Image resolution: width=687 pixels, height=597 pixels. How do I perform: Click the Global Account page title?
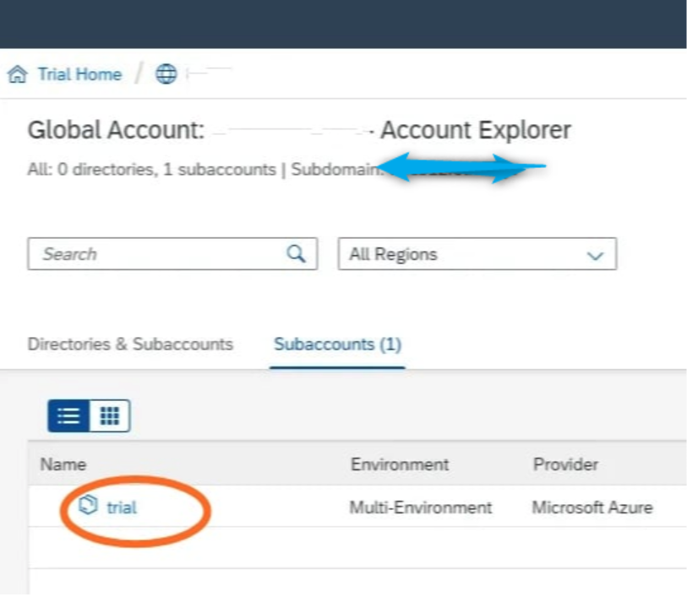299,130
